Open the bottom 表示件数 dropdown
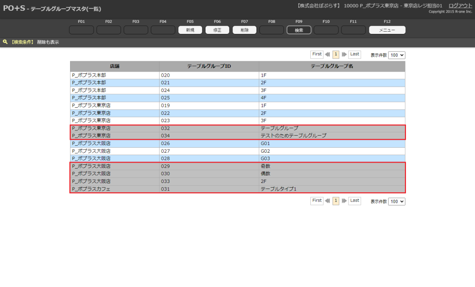 point(397,202)
